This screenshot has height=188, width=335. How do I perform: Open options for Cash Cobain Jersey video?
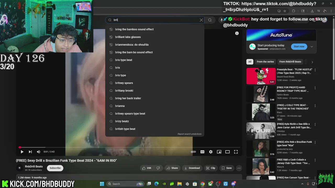click(315, 160)
